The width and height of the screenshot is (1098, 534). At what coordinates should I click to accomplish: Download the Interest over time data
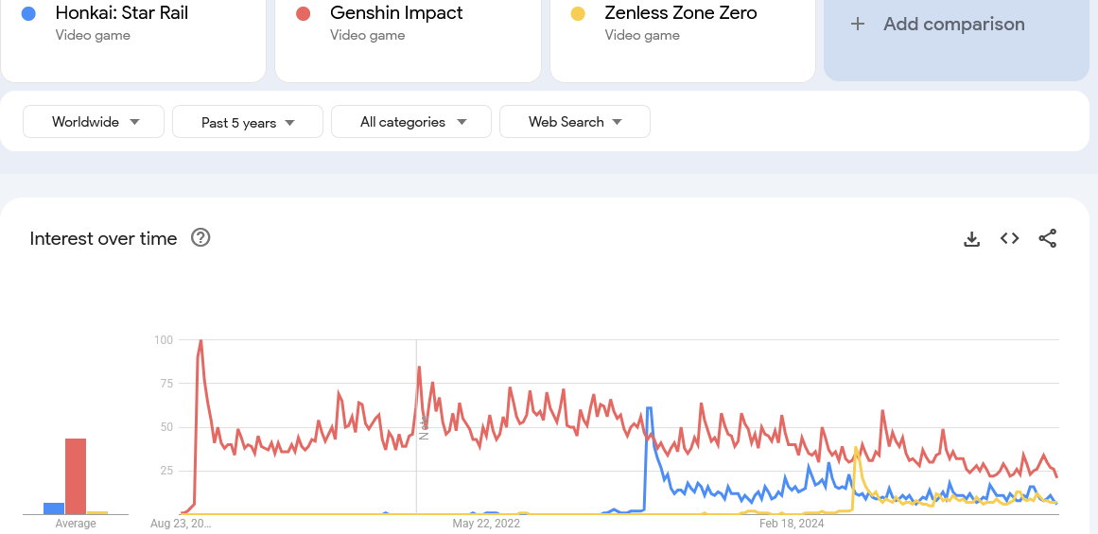971,239
